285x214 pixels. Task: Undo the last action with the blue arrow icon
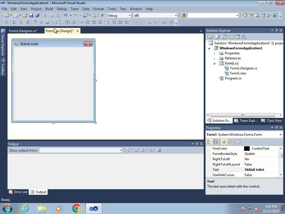(x=66, y=16)
